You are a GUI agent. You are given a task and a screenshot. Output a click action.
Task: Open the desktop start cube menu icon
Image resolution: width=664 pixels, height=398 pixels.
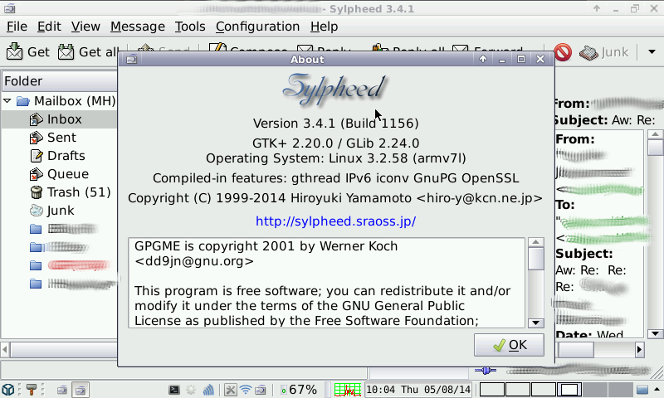(7, 390)
